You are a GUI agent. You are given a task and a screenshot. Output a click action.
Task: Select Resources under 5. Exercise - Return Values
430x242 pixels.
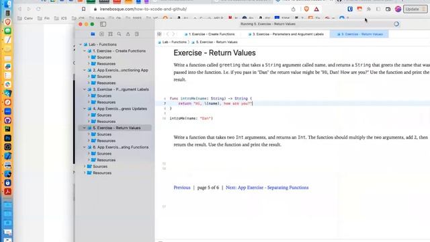click(106, 140)
